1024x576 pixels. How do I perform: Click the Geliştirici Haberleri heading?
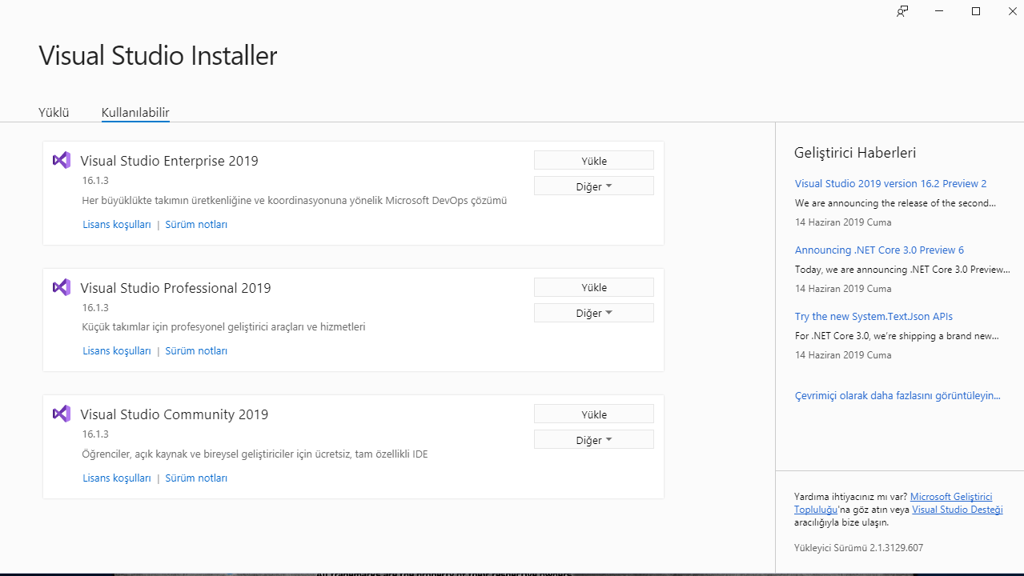pyautogui.click(x=855, y=153)
